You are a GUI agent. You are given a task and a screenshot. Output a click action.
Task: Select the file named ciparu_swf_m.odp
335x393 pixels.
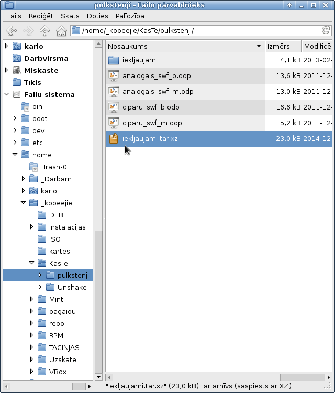tap(152, 123)
